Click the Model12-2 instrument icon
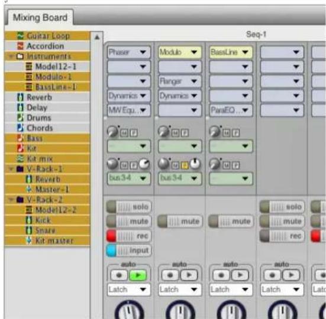326x319 pixels. click(x=29, y=210)
